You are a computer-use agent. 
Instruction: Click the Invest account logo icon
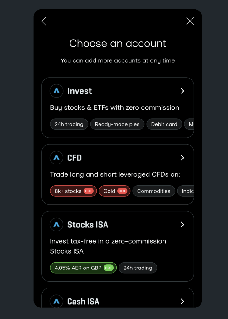pos(56,91)
